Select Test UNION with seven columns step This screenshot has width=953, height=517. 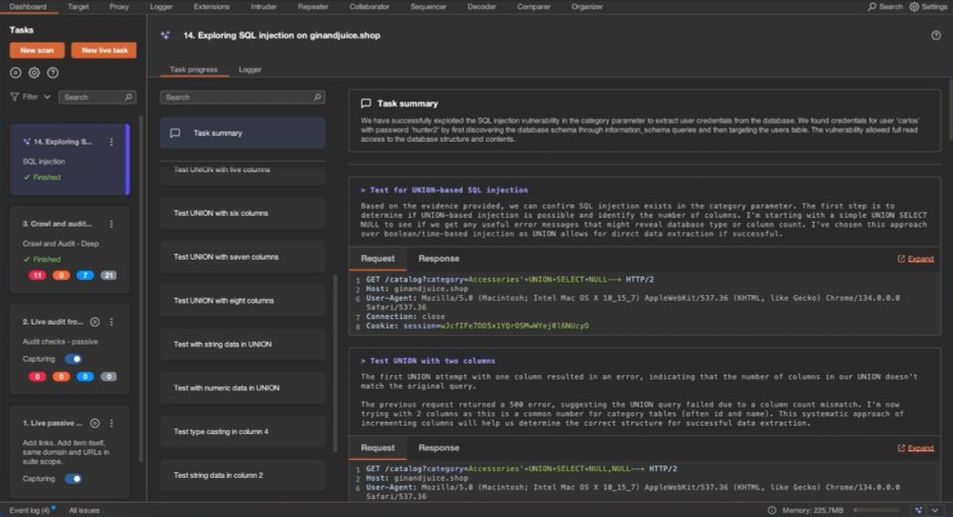[x=242, y=257]
